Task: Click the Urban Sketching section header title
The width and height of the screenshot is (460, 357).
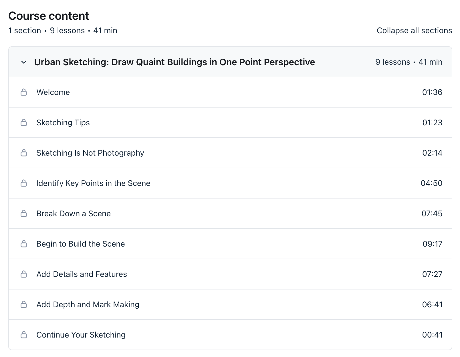Action: click(x=174, y=62)
